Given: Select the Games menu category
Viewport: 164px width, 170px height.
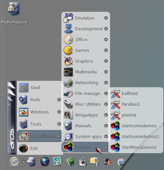Looking at the screenshot, I should (86, 50).
